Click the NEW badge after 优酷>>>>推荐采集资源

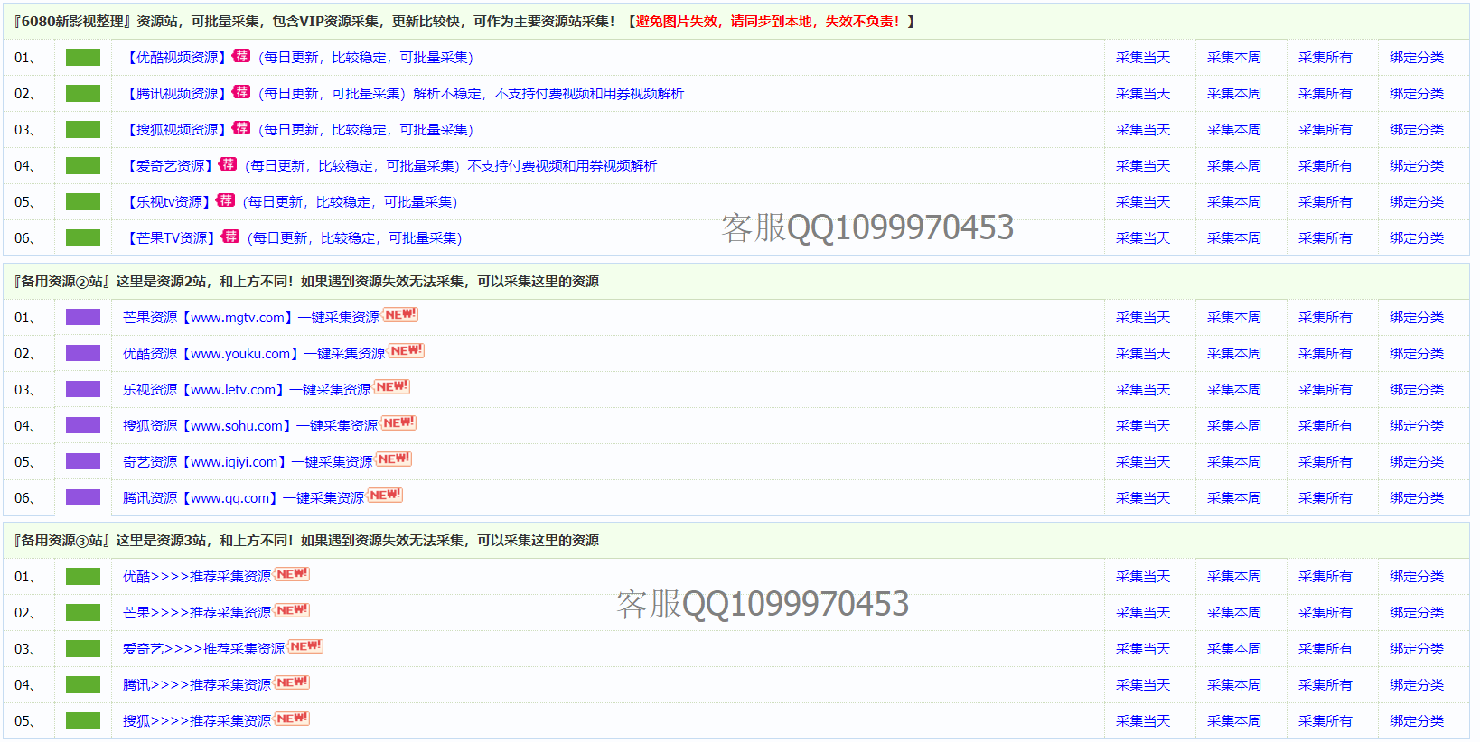pyautogui.click(x=292, y=574)
